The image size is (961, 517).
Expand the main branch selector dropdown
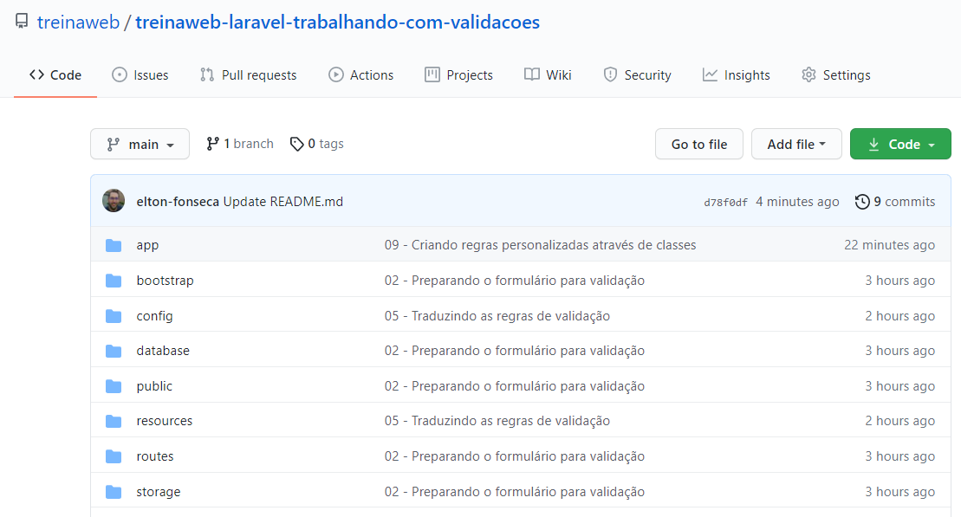coord(140,145)
